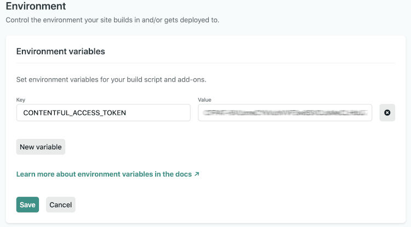Click into the blurred Value input field

[285, 113]
